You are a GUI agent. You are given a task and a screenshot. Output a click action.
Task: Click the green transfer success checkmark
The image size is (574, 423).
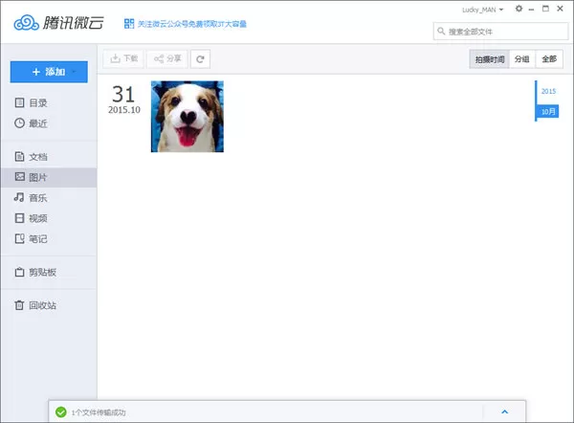pos(61,412)
